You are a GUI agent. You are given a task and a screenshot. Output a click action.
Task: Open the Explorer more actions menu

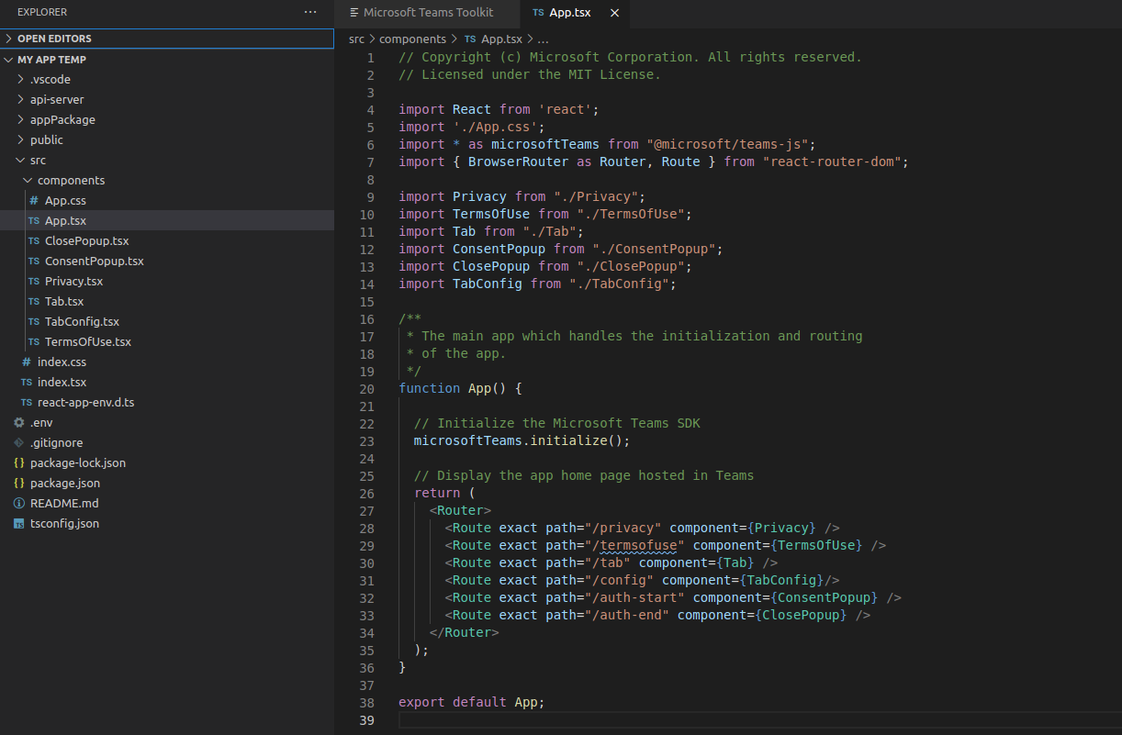pyautogui.click(x=309, y=12)
